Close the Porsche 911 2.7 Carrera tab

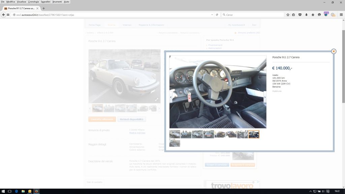[37, 8]
